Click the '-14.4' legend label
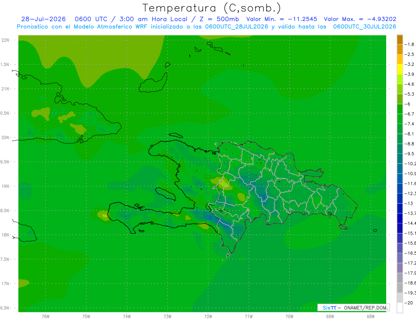This screenshot has width=416, height=321. [410, 223]
